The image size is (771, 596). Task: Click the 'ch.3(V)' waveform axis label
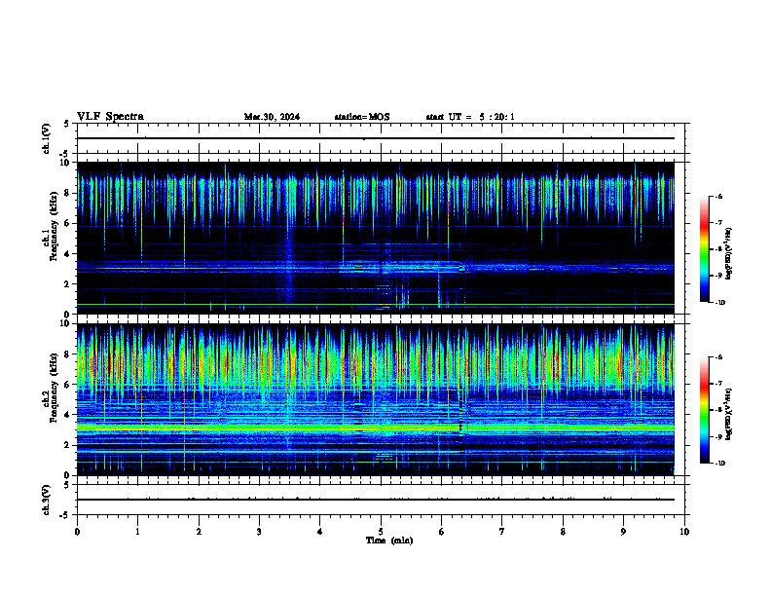pyautogui.click(x=47, y=500)
